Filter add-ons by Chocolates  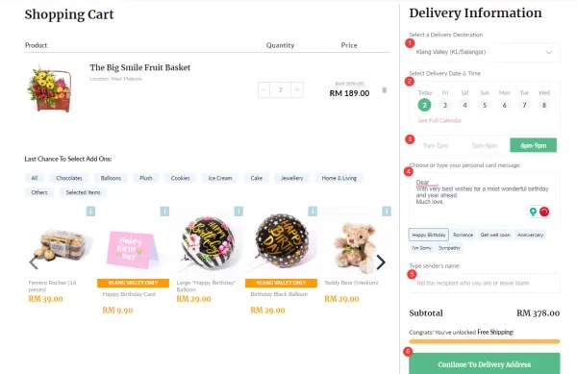pos(69,178)
